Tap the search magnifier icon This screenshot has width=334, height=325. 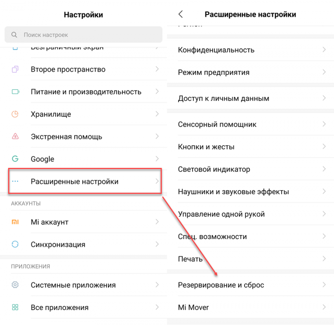[15, 35]
